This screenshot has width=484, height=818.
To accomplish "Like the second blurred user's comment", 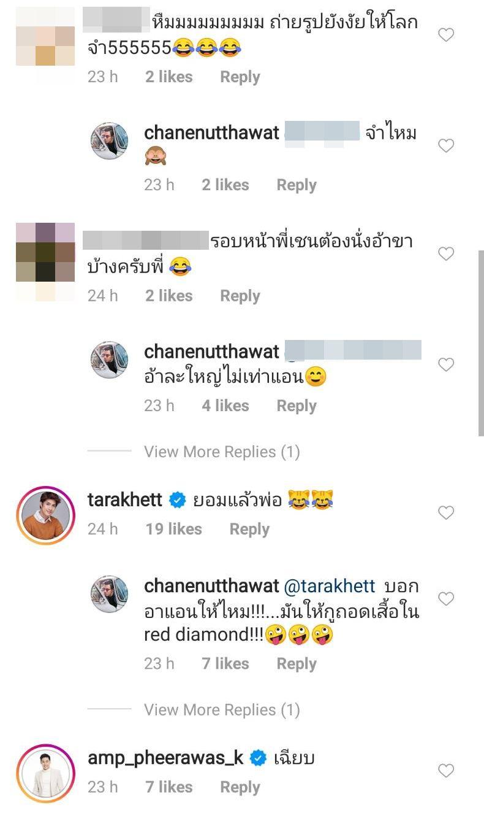I will click(446, 253).
